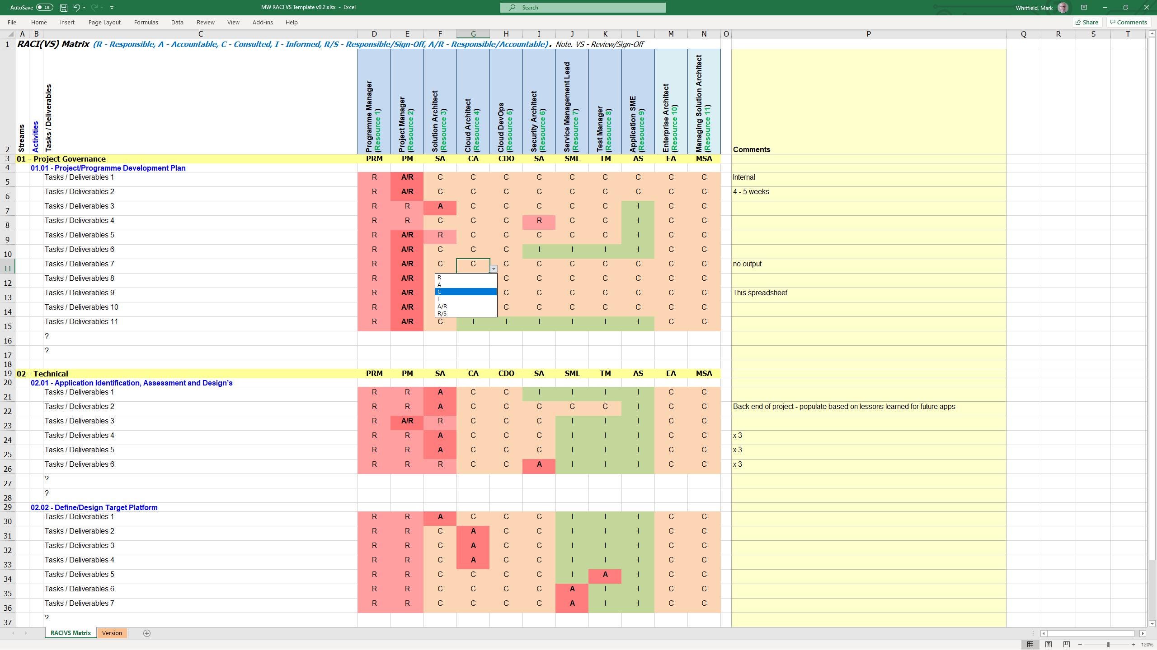
Task: Click inside the Search box
Action: (582, 7)
